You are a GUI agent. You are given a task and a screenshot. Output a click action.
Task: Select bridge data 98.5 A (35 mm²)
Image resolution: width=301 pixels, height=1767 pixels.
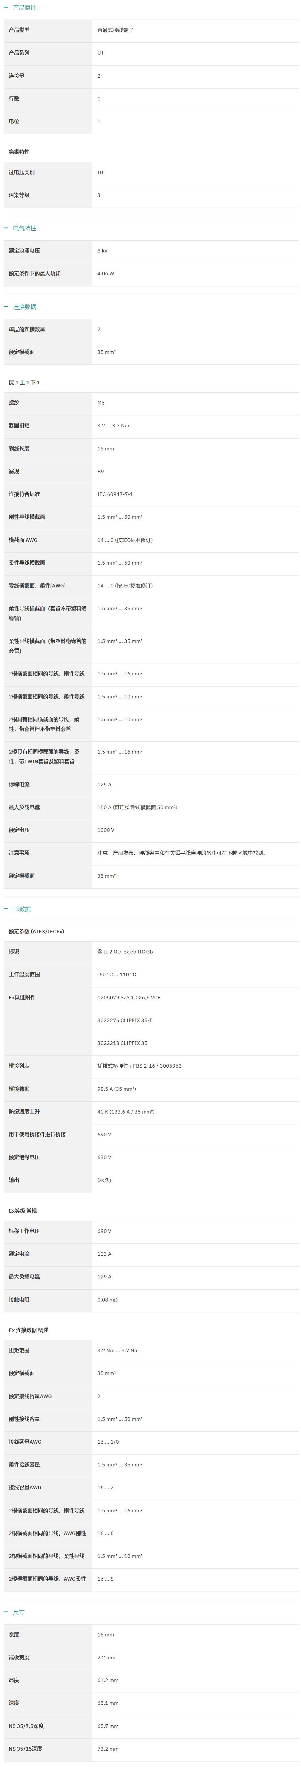point(117,1089)
